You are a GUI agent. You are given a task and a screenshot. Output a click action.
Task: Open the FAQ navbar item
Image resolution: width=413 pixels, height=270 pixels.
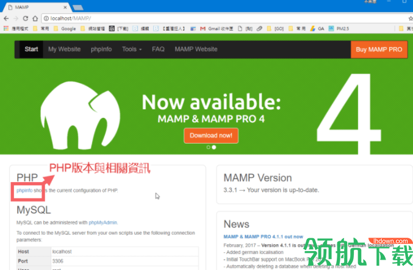[158, 49]
